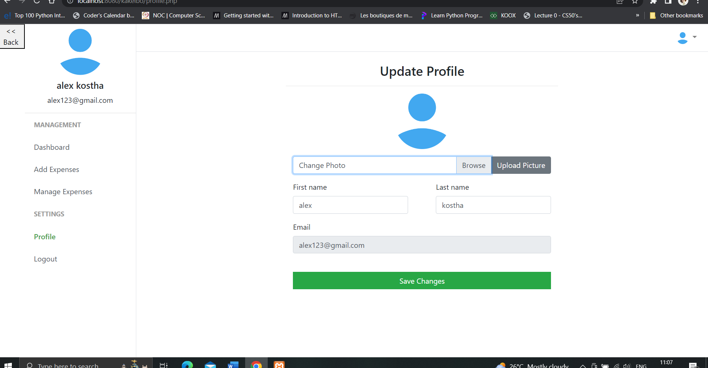Launch Microsoft Word from the taskbar

click(x=233, y=365)
